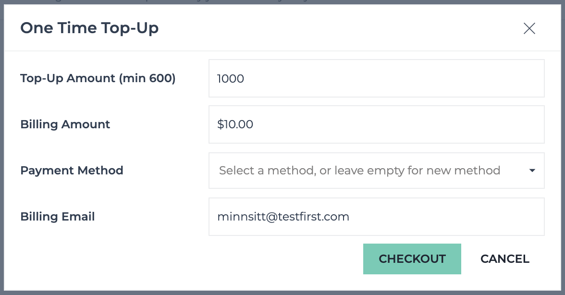Cancel the top-up dialog
Viewport: 565px width, 295px height.
505,258
